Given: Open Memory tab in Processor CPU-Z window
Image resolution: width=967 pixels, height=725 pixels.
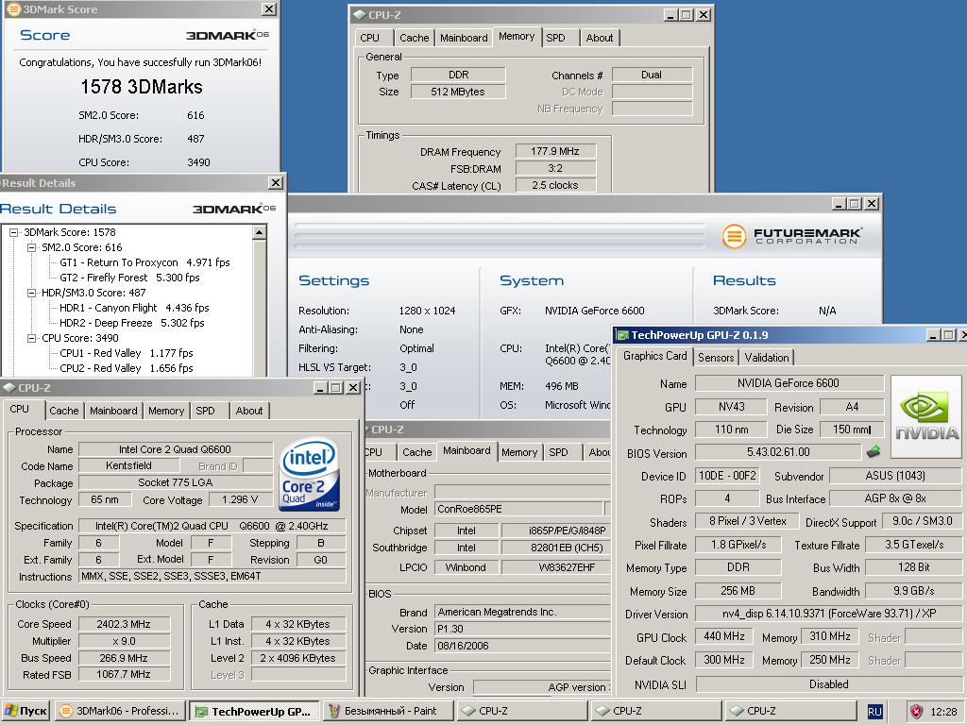Looking at the screenshot, I should (x=166, y=411).
